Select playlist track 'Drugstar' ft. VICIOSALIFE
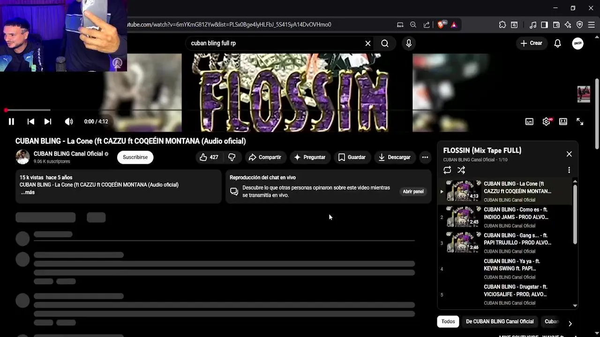 click(505, 294)
